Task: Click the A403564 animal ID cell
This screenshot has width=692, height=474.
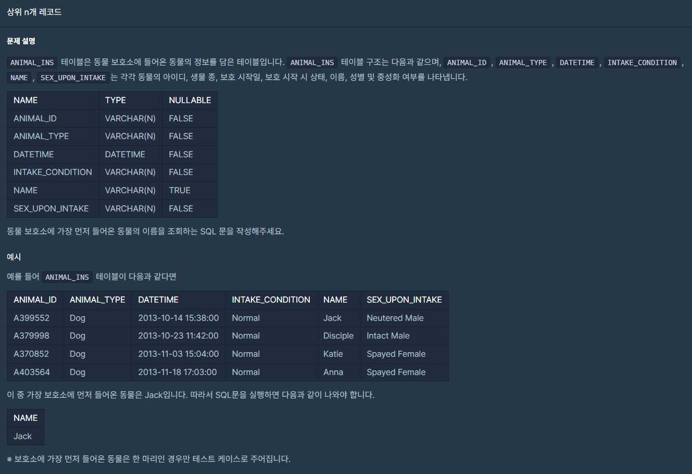Action: click(x=32, y=372)
